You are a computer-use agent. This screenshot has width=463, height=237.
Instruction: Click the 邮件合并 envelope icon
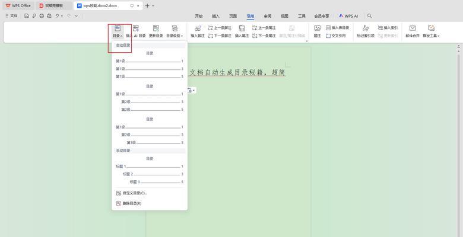[x=413, y=28]
